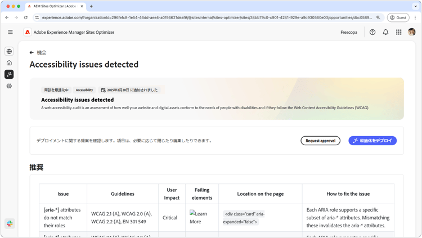Screen dimensions: 422x238
Task: Click the Guidelines column header
Action: tap(123, 194)
